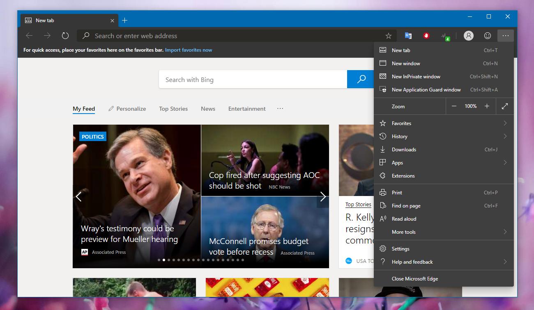The width and height of the screenshot is (534, 310).
Task: Expand Help and feedback submenu
Action: click(444, 262)
